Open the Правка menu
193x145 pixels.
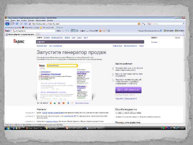(x=13, y=20)
